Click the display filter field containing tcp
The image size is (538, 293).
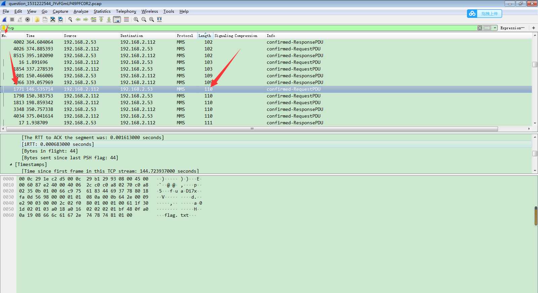click(242, 28)
